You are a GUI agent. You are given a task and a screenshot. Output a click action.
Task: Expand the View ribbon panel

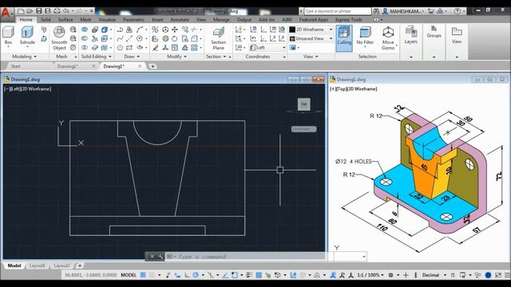311,57
